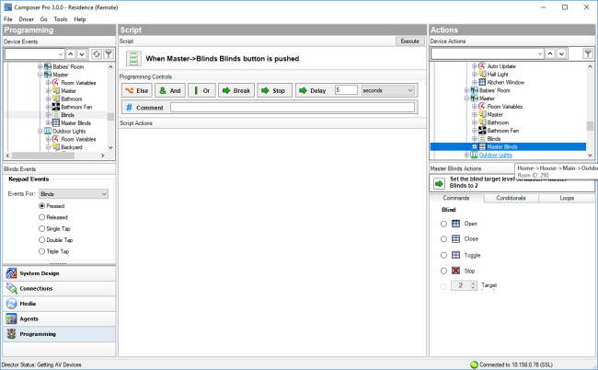Select the Pressed radio button

(x=42, y=206)
